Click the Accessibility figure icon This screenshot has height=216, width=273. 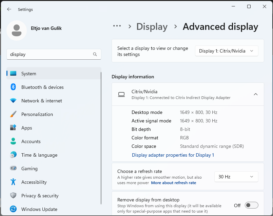[13, 182]
